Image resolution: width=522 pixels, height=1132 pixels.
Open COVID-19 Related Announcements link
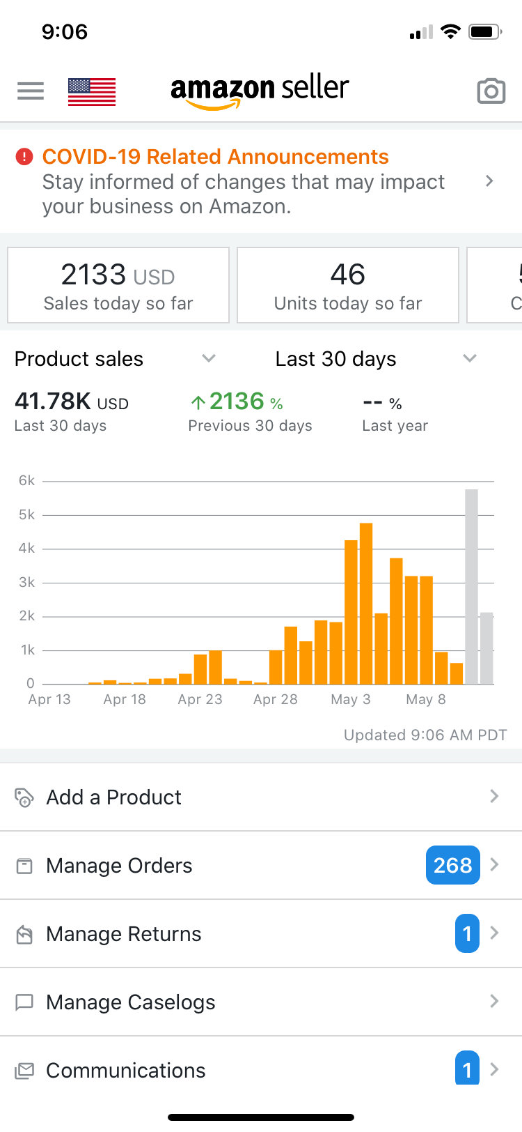[x=216, y=157]
